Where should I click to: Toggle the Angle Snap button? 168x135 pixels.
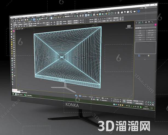tap(56, 18)
